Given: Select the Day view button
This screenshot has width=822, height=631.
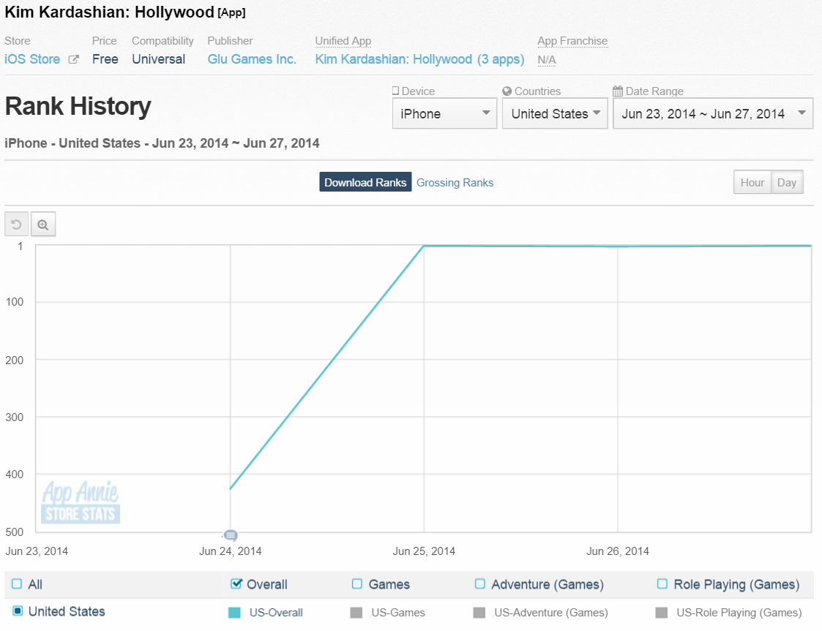Looking at the screenshot, I should pos(787,182).
